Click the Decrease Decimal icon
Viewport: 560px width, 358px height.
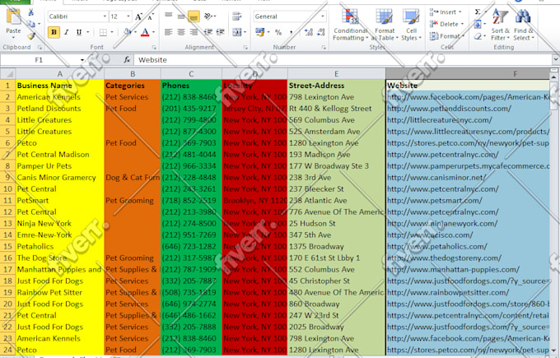click(321, 32)
